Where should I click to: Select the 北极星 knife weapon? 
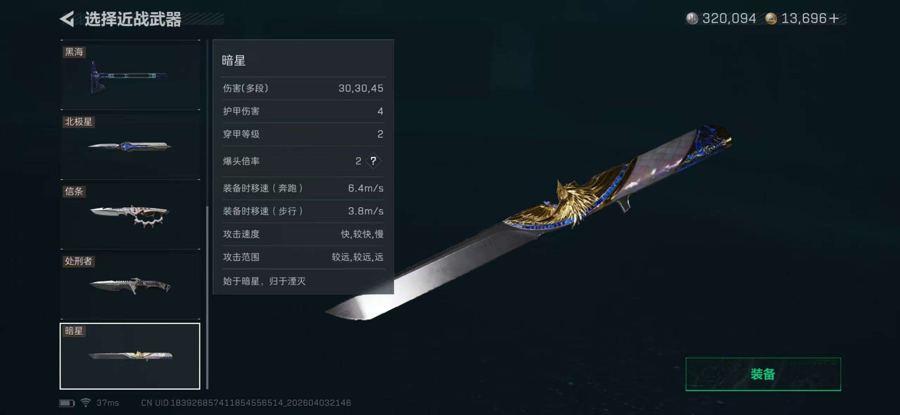[130, 145]
